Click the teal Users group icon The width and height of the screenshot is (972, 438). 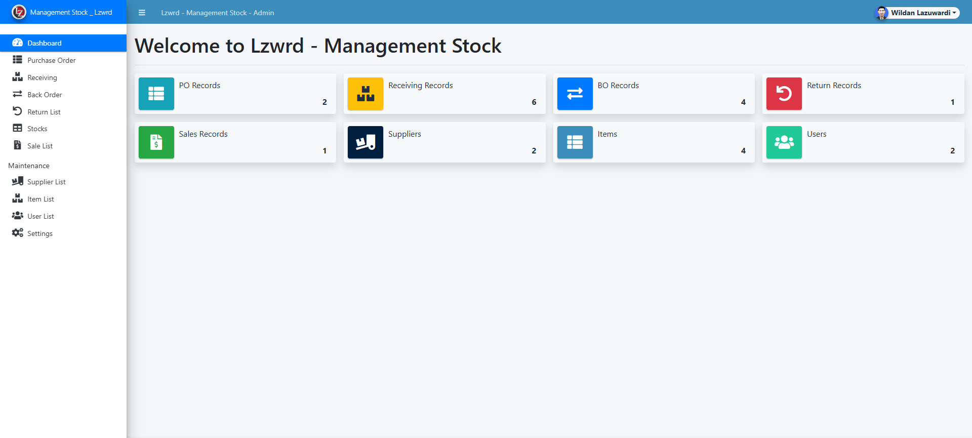[784, 142]
